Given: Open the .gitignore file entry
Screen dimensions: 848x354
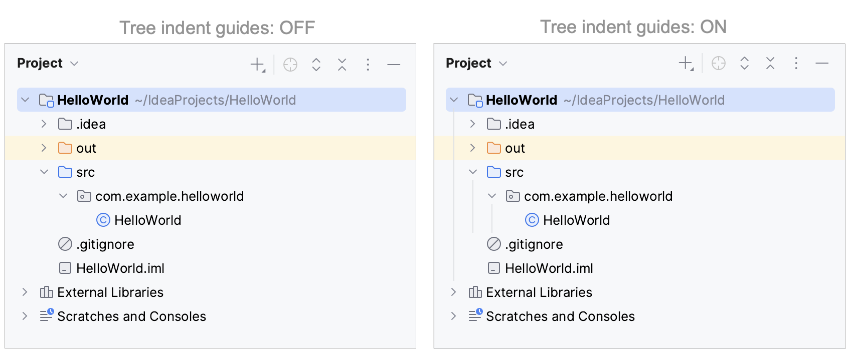Looking at the screenshot, I should (104, 244).
